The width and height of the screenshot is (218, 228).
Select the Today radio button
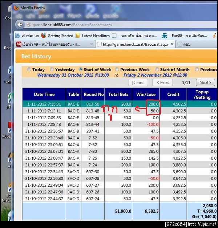(29, 69)
